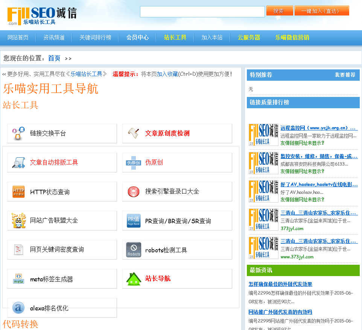Click the 一键加入(直达) button
The width and height of the screenshot is (362, 330).
coord(322,11)
